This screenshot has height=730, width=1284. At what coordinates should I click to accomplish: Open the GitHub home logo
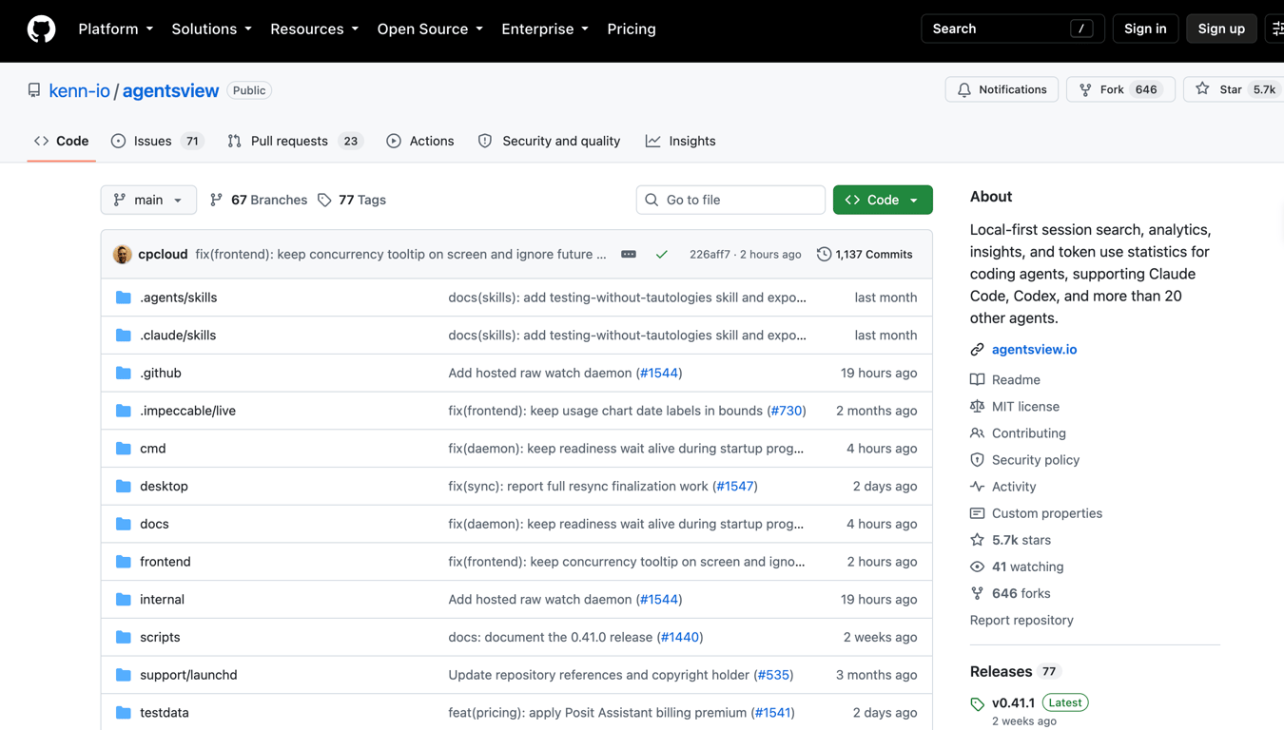(x=41, y=29)
